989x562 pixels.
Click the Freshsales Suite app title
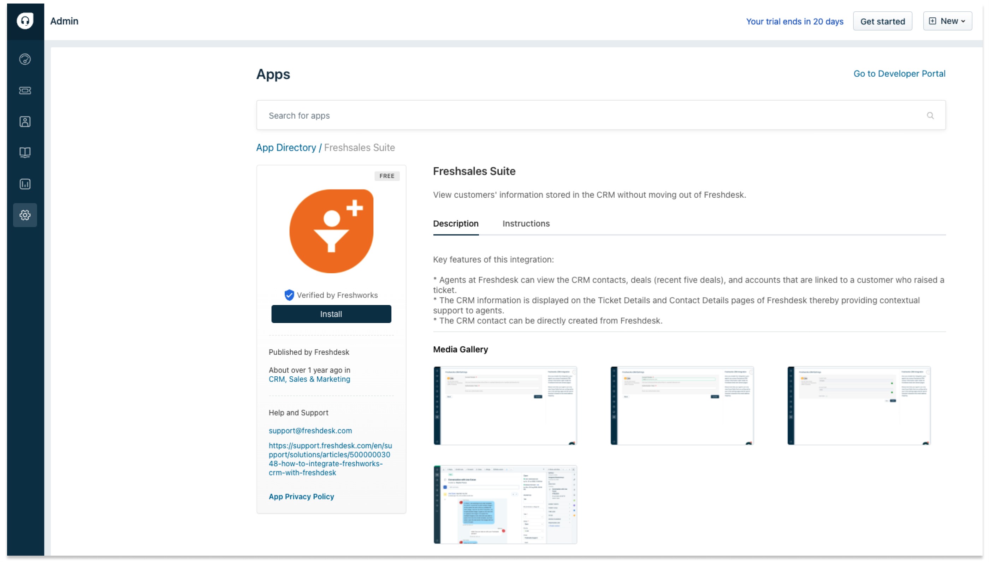tap(474, 171)
